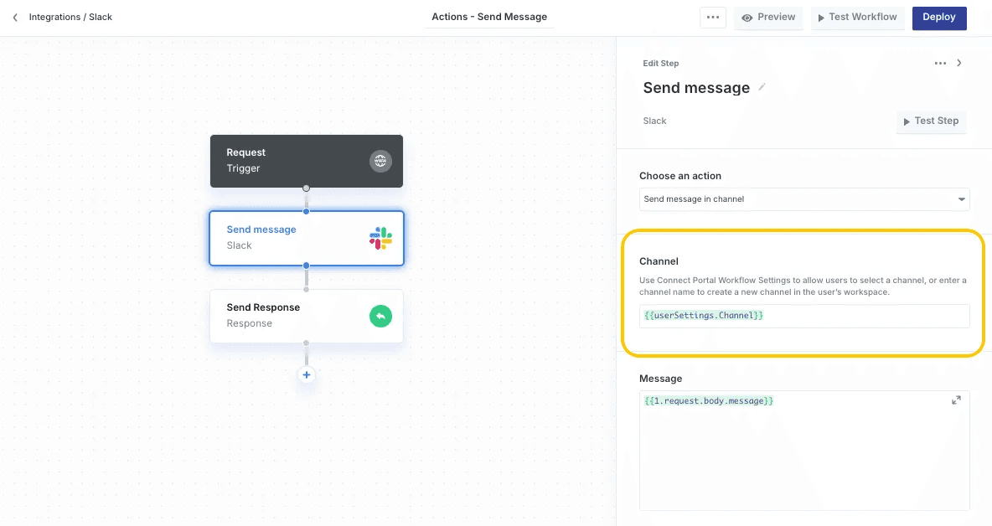992x526 pixels.
Task: Click the Test Step button
Action: pos(930,121)
